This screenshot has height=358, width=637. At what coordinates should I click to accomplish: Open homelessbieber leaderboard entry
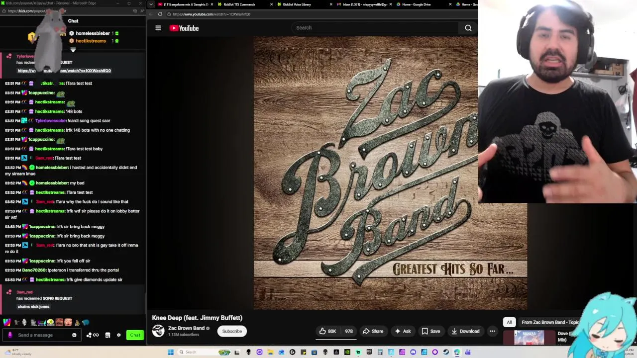pos(94,33)
